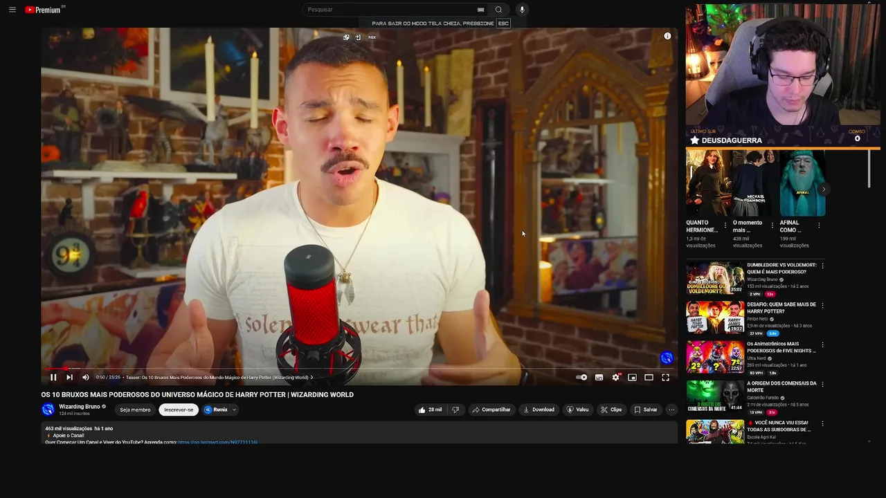
Task: Open options menu for 'AFINAL COMO' short
Action: click(819, 225)
